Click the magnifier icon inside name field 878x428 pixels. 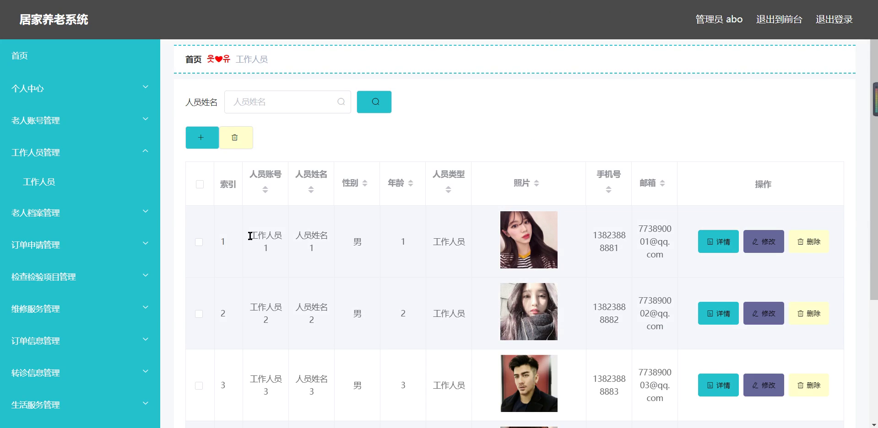(341, 102)
